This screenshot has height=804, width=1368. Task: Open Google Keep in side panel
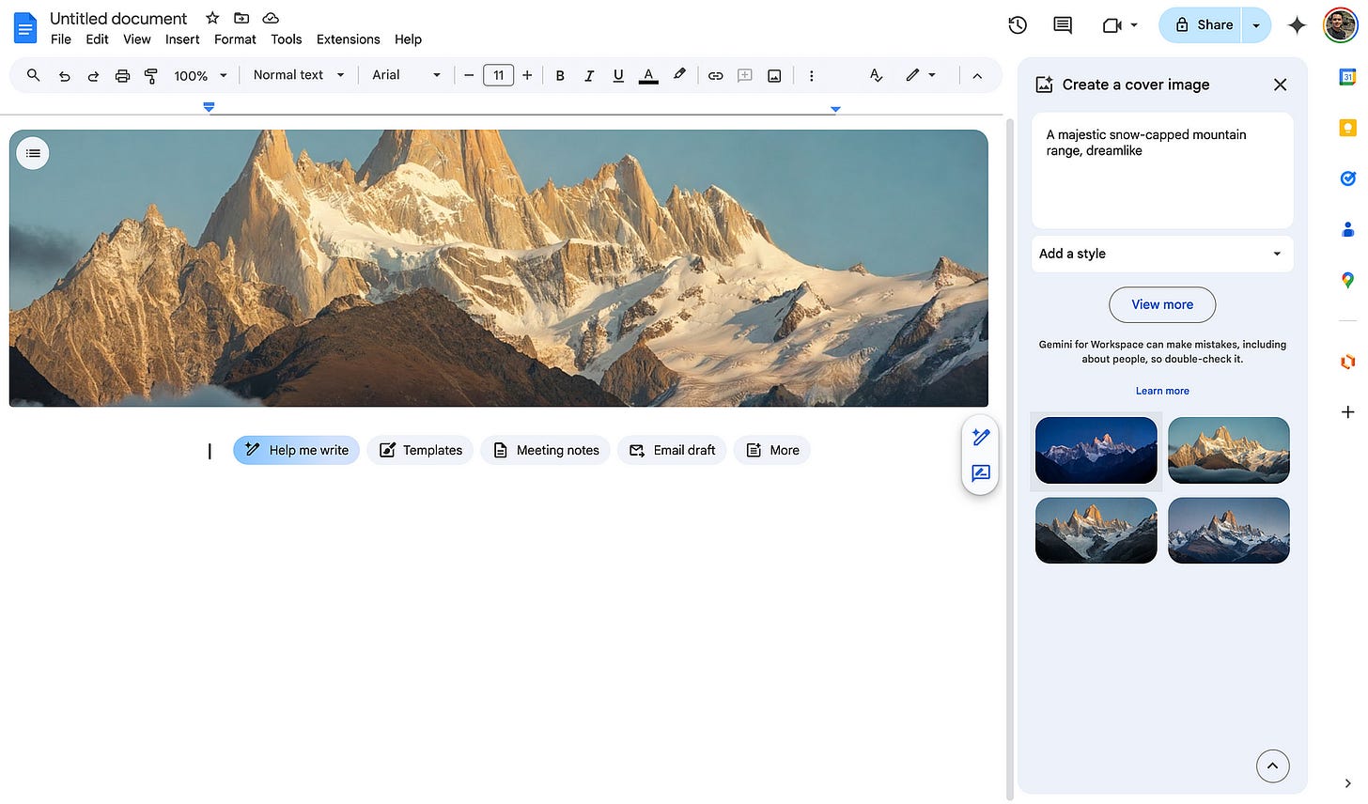[x=1347, y=128]
